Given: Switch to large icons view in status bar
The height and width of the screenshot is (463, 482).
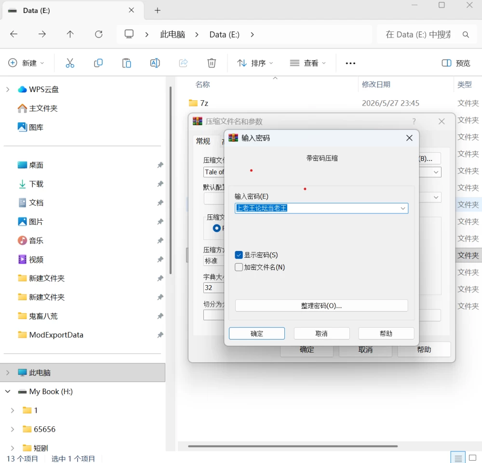Looking at the screenshot, I should [x=473, y=458].
